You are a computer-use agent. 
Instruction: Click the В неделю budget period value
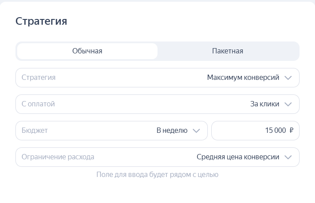(172, 131)
